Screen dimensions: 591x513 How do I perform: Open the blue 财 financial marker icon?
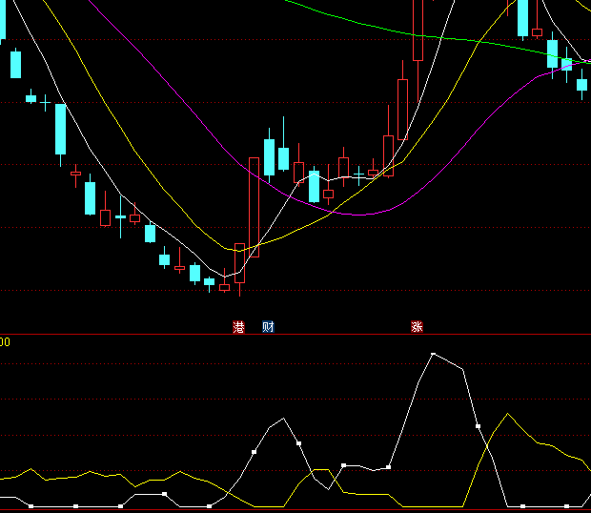coord(268,327)
